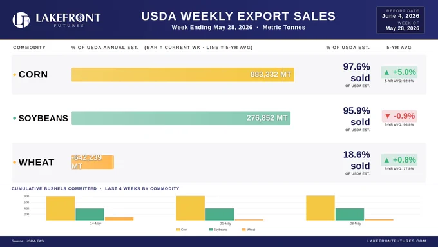Screen dimensions: 438x247
Task: Select the Report Date June 4, 2026 box
Action: click(x=401, y=20)
